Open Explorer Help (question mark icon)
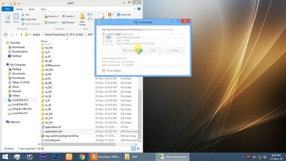 coord(139,9)
